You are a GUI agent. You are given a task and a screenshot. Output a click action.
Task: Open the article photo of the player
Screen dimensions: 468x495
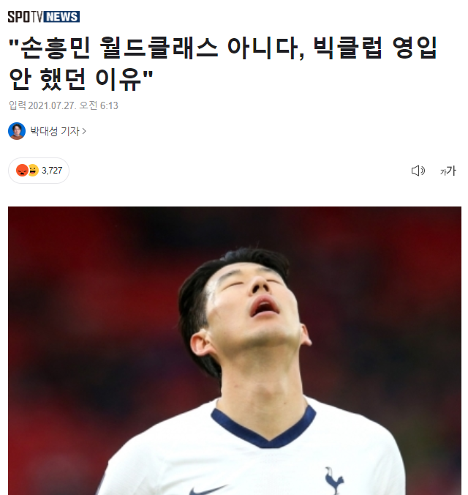[235, 351]
